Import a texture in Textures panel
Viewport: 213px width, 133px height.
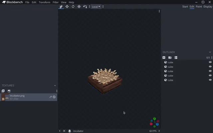click(x=3, y=91)
